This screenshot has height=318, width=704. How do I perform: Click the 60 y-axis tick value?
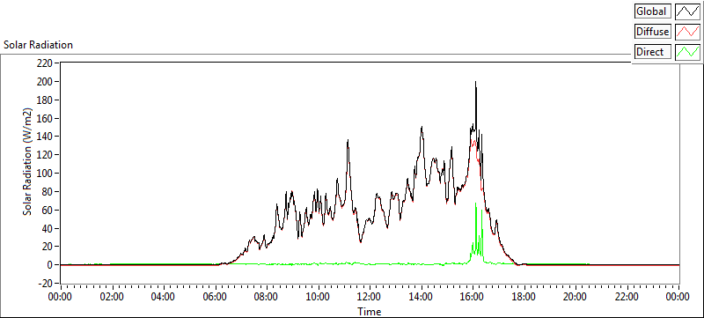point(48,210)
